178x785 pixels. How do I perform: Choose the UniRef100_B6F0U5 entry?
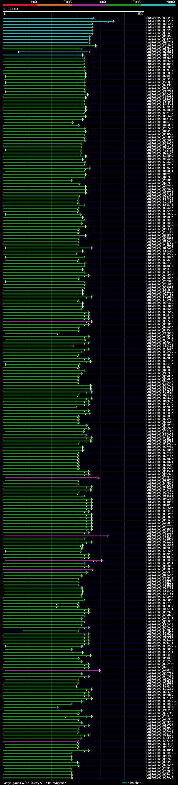pos(159,385)
